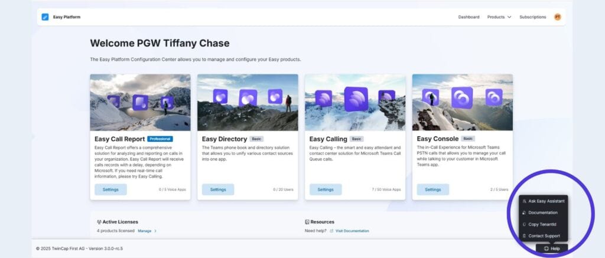Click the Easy Calling title
605x258 pixels.
coord(328,139)
